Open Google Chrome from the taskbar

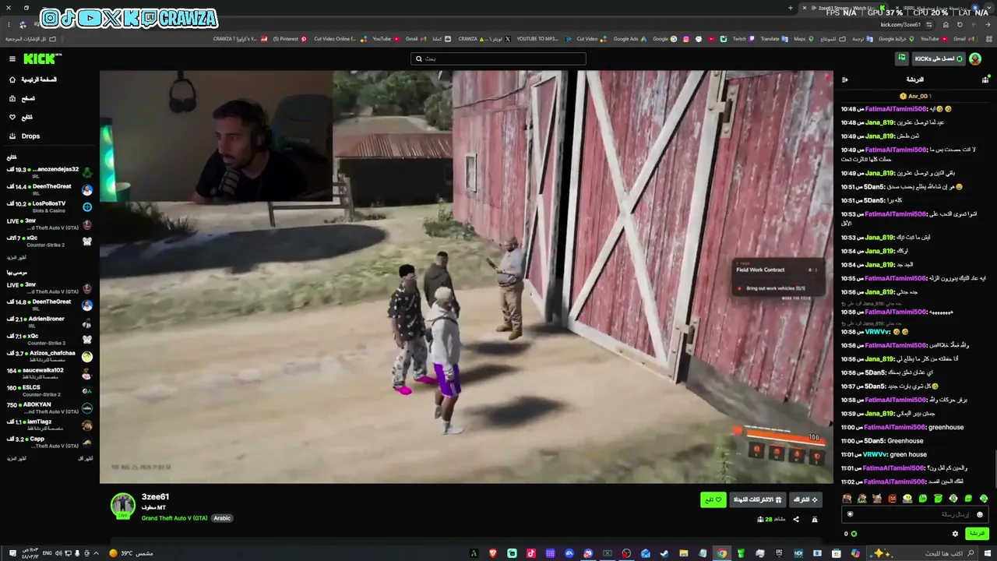pos(722,553)
